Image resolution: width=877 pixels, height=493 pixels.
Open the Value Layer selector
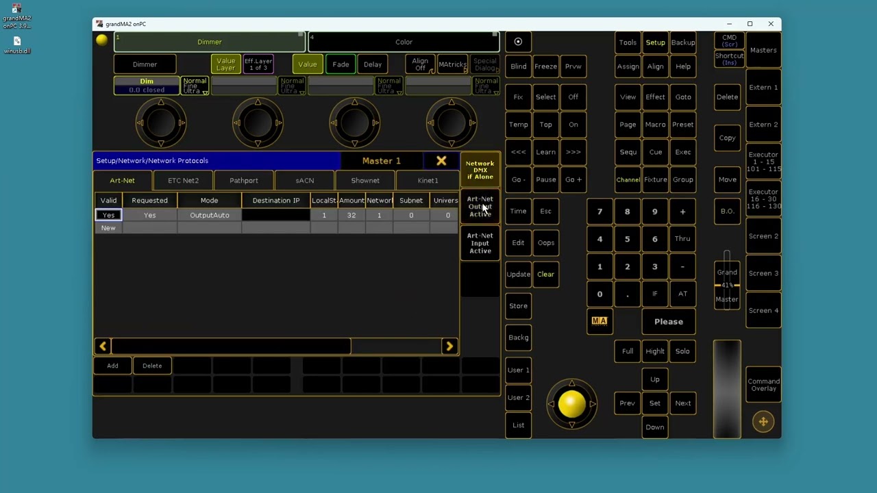point(225,64)
